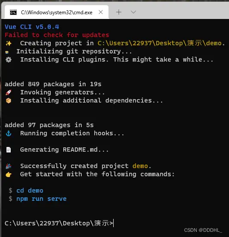Click the 'cd demo' command text
Viewport: 229px width, 237px height.
coord(30,190)
